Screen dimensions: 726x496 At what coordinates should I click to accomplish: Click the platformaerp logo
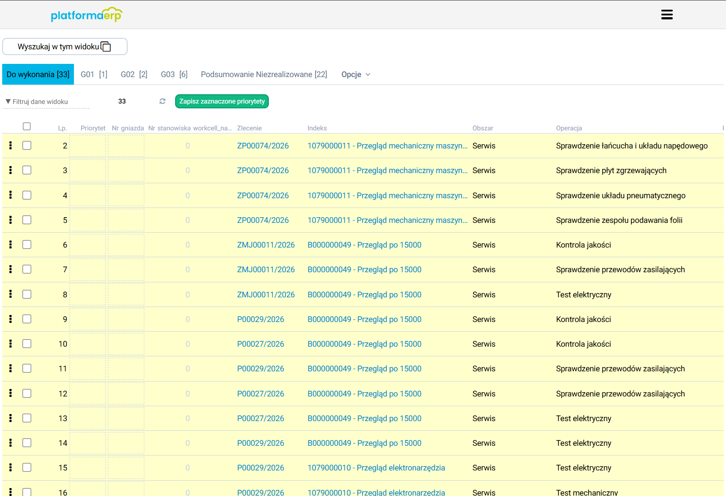click(x=86, y=15)
